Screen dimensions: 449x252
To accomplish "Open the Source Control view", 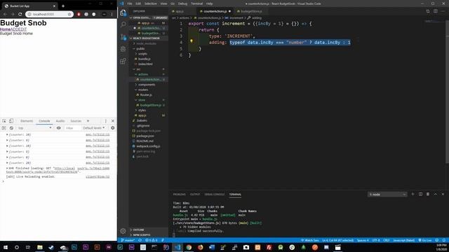I will pos(123,37).
